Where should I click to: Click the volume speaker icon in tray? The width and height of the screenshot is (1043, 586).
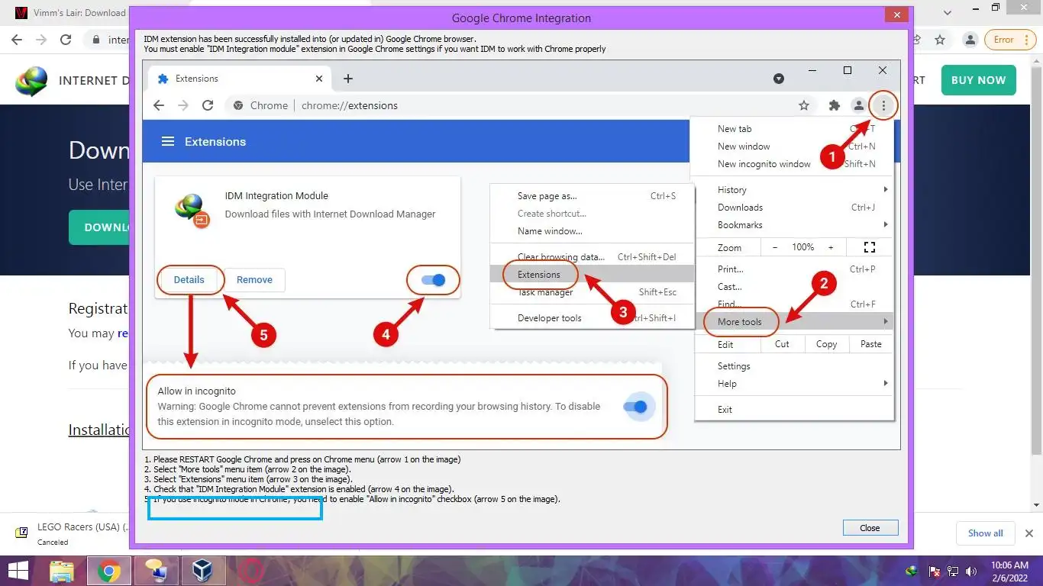(x=972, y=571)
